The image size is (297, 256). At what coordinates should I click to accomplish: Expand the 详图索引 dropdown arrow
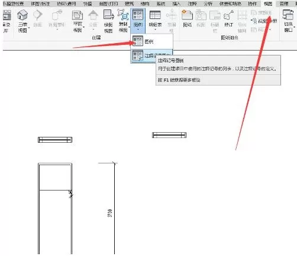[x=57, y=30]
